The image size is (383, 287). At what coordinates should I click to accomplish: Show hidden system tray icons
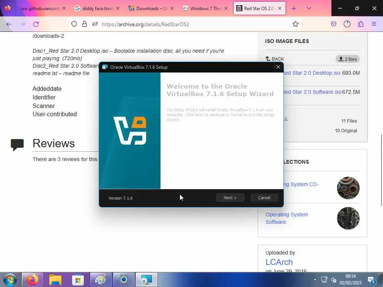coord(315,280)
